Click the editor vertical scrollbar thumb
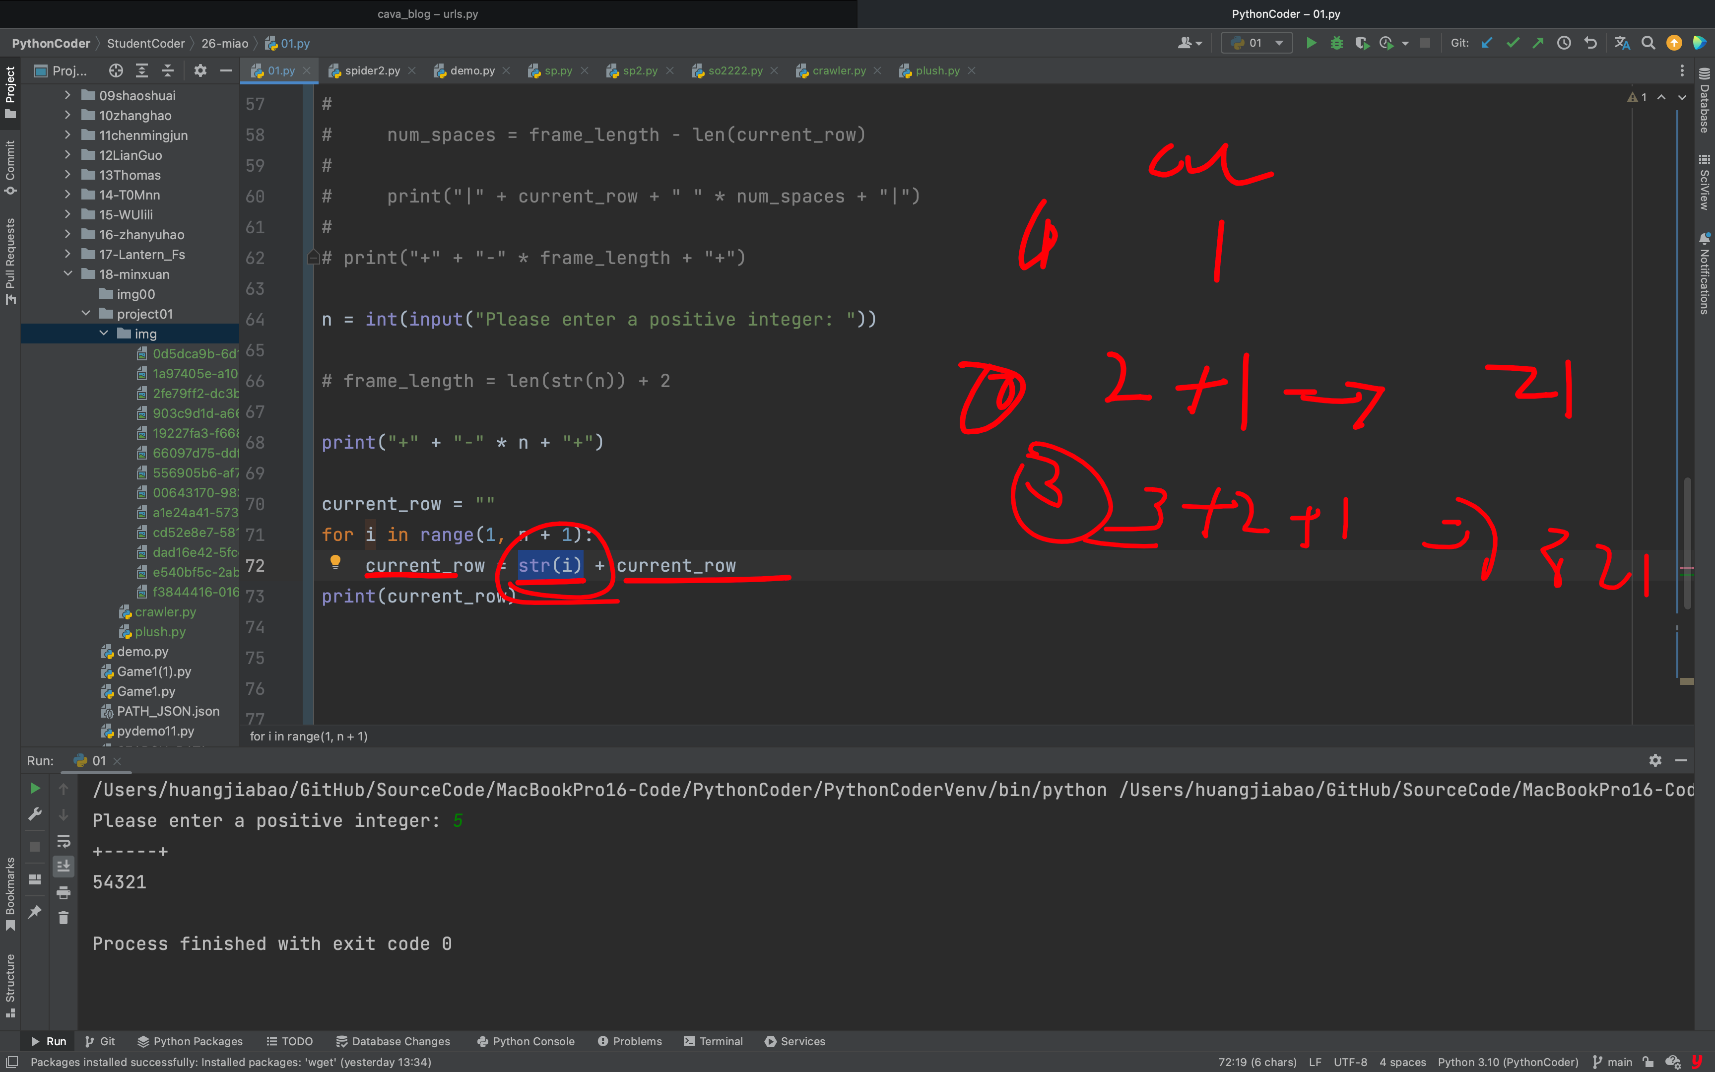 1687,543
